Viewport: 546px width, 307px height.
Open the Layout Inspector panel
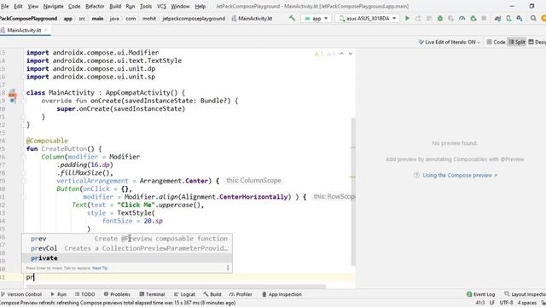pos(525,294)
